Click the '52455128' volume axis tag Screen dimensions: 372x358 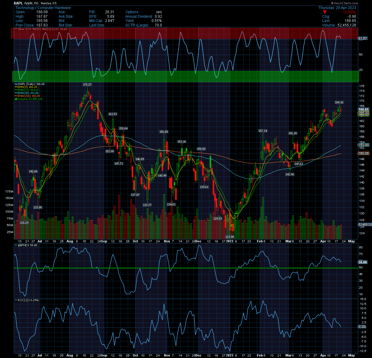[365, 224]
